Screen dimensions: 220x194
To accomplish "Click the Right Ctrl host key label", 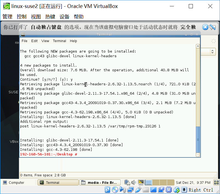I will pyautogui.click(x=201, y=190).
